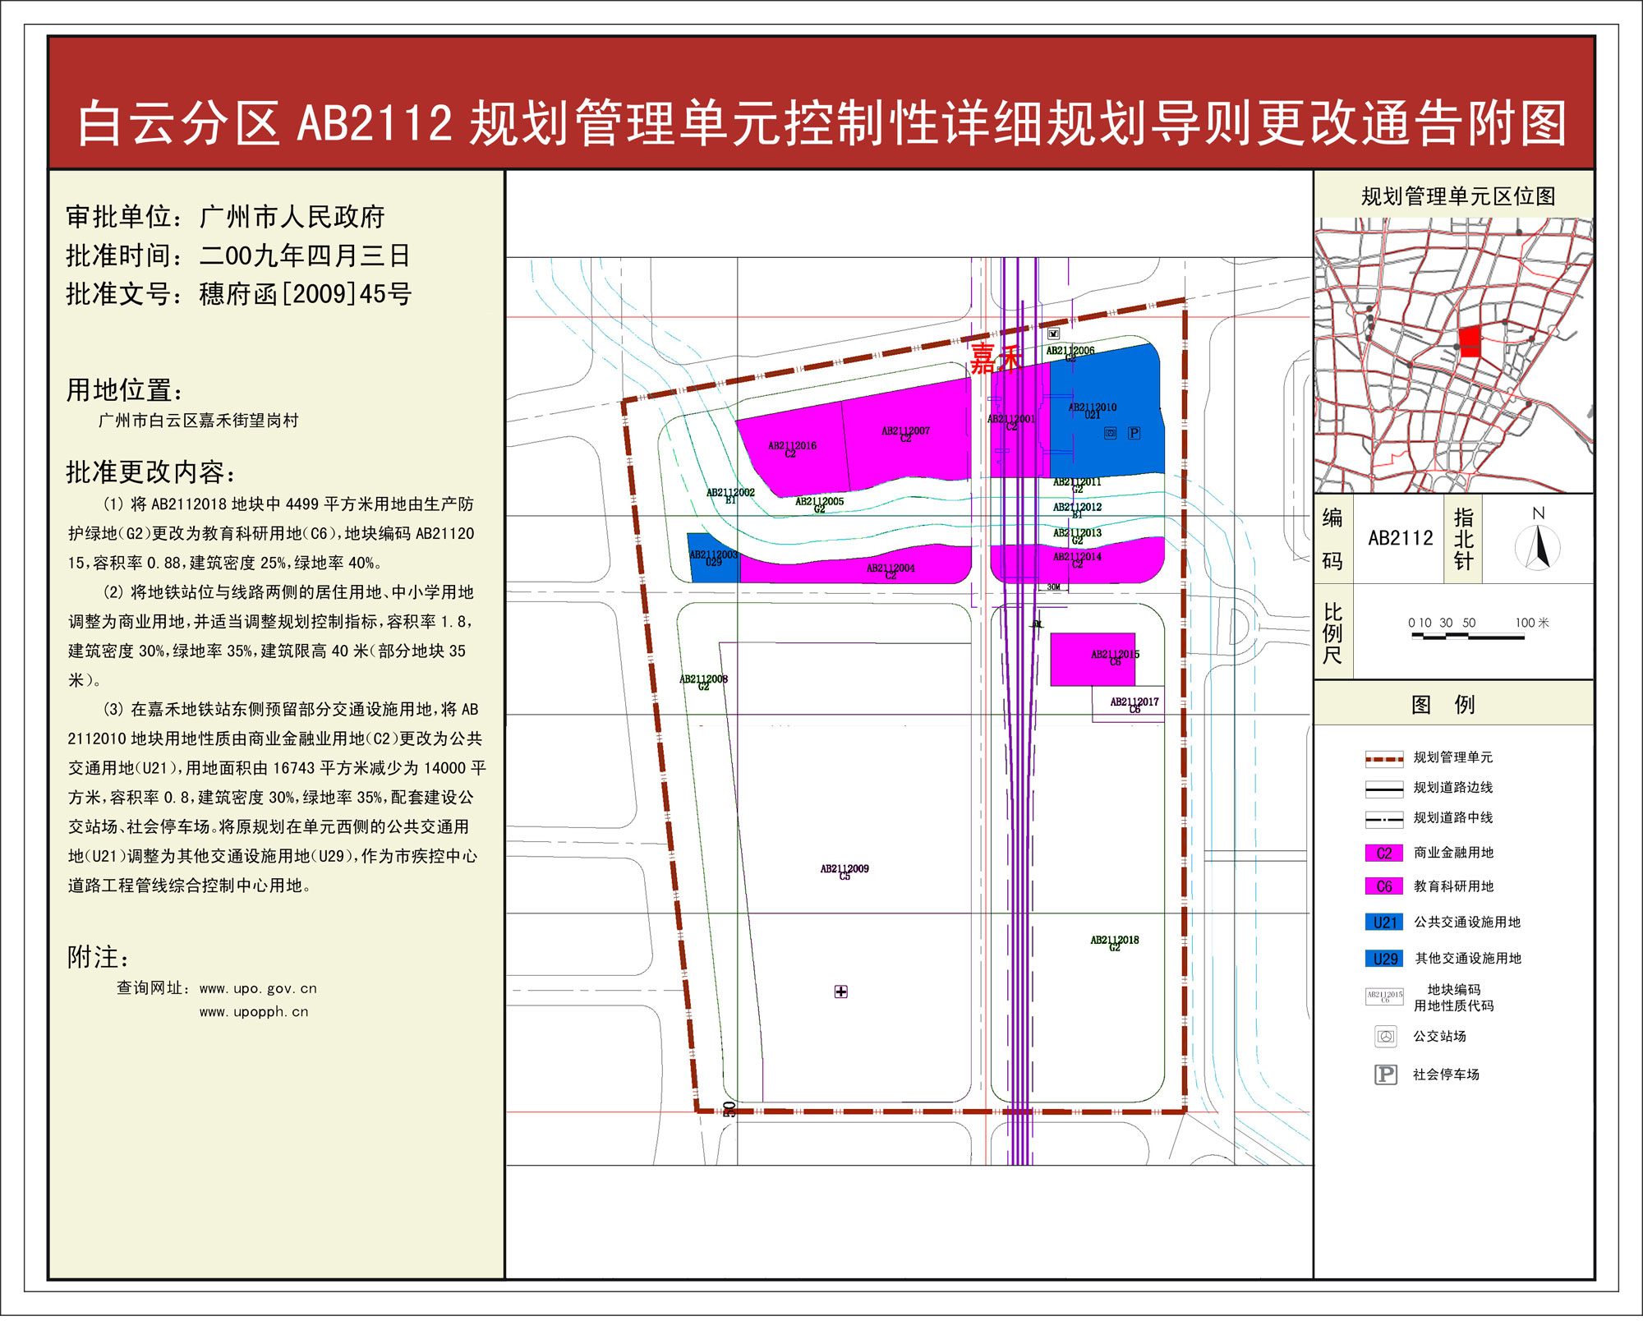This screenshot has width=1643, height=1339.
Task: Click the parking (社会停车场) legend icon
Action: (1385, 1074)
